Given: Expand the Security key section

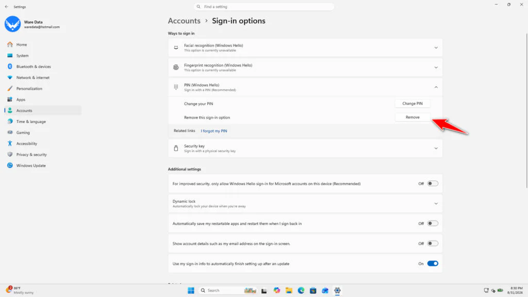Looking at the screenshot, I should [436, 148].
